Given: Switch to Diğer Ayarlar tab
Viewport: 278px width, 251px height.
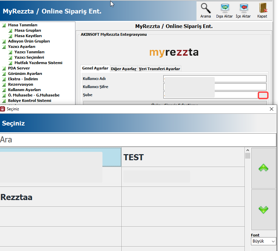Looking at the screenshot, I should [123, 69].
